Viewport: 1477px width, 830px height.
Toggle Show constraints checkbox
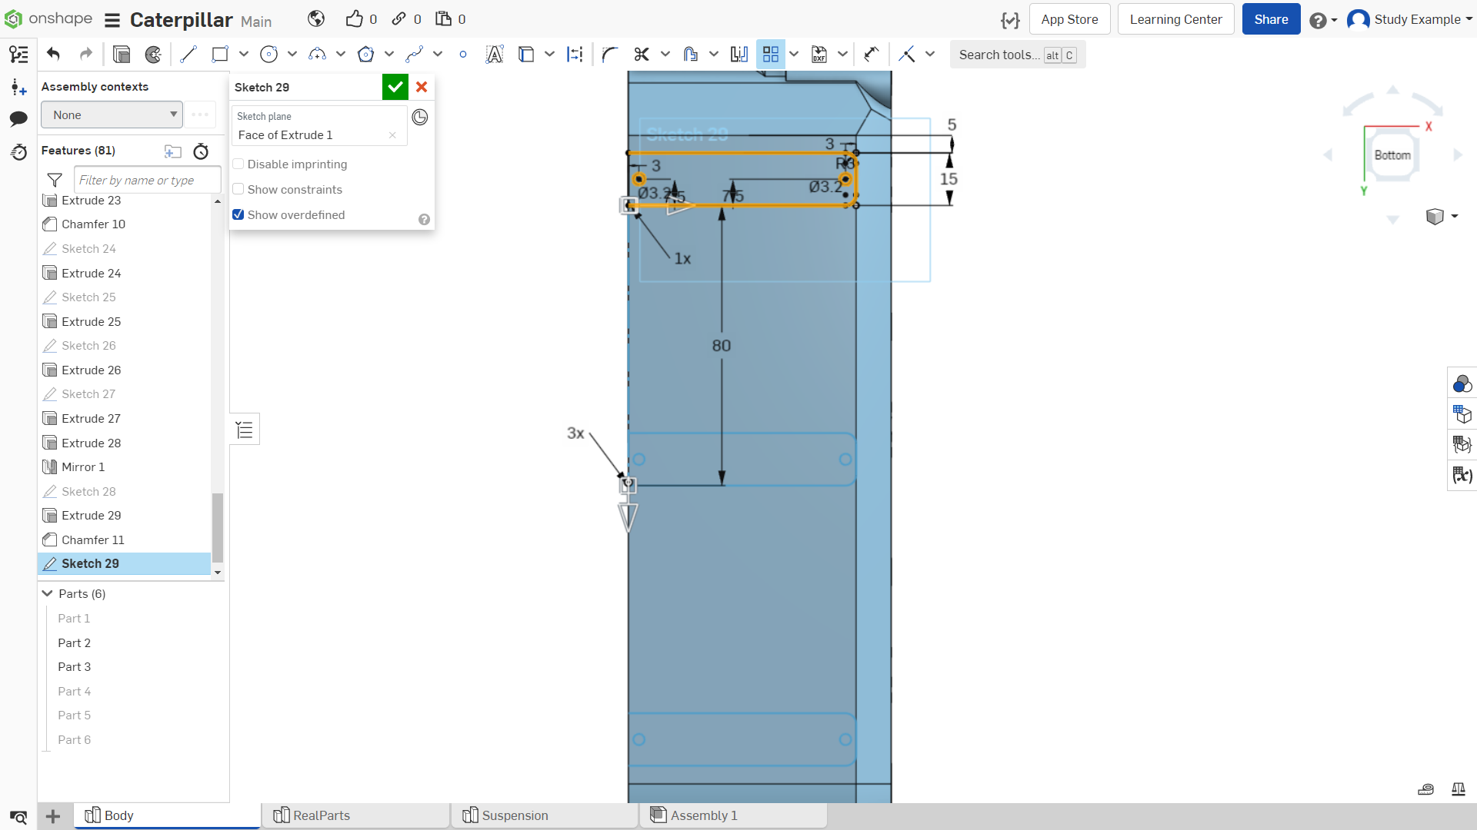(238, 190)
